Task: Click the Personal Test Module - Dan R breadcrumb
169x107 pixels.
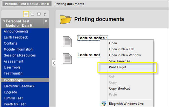Action: (x=27, y=4)
